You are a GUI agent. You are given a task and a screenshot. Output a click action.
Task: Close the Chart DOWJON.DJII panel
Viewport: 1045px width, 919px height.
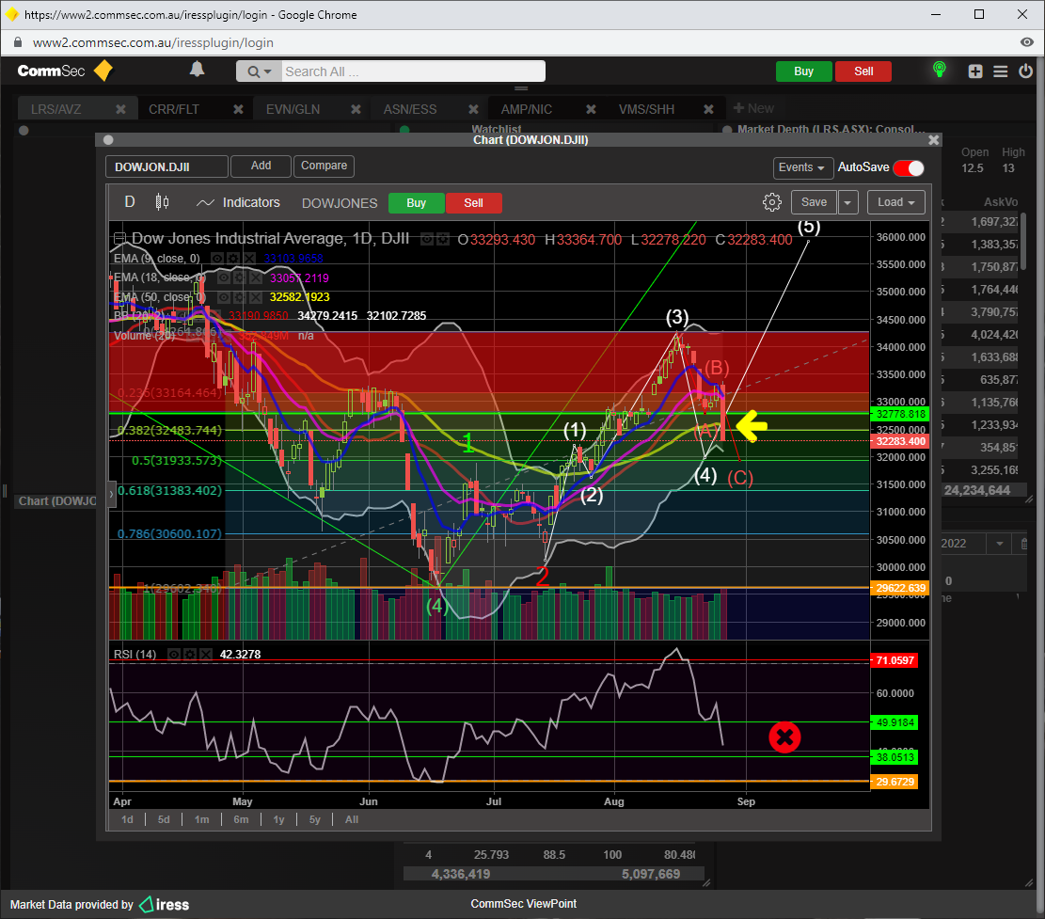pyautogui.click(x=934, y=140)
